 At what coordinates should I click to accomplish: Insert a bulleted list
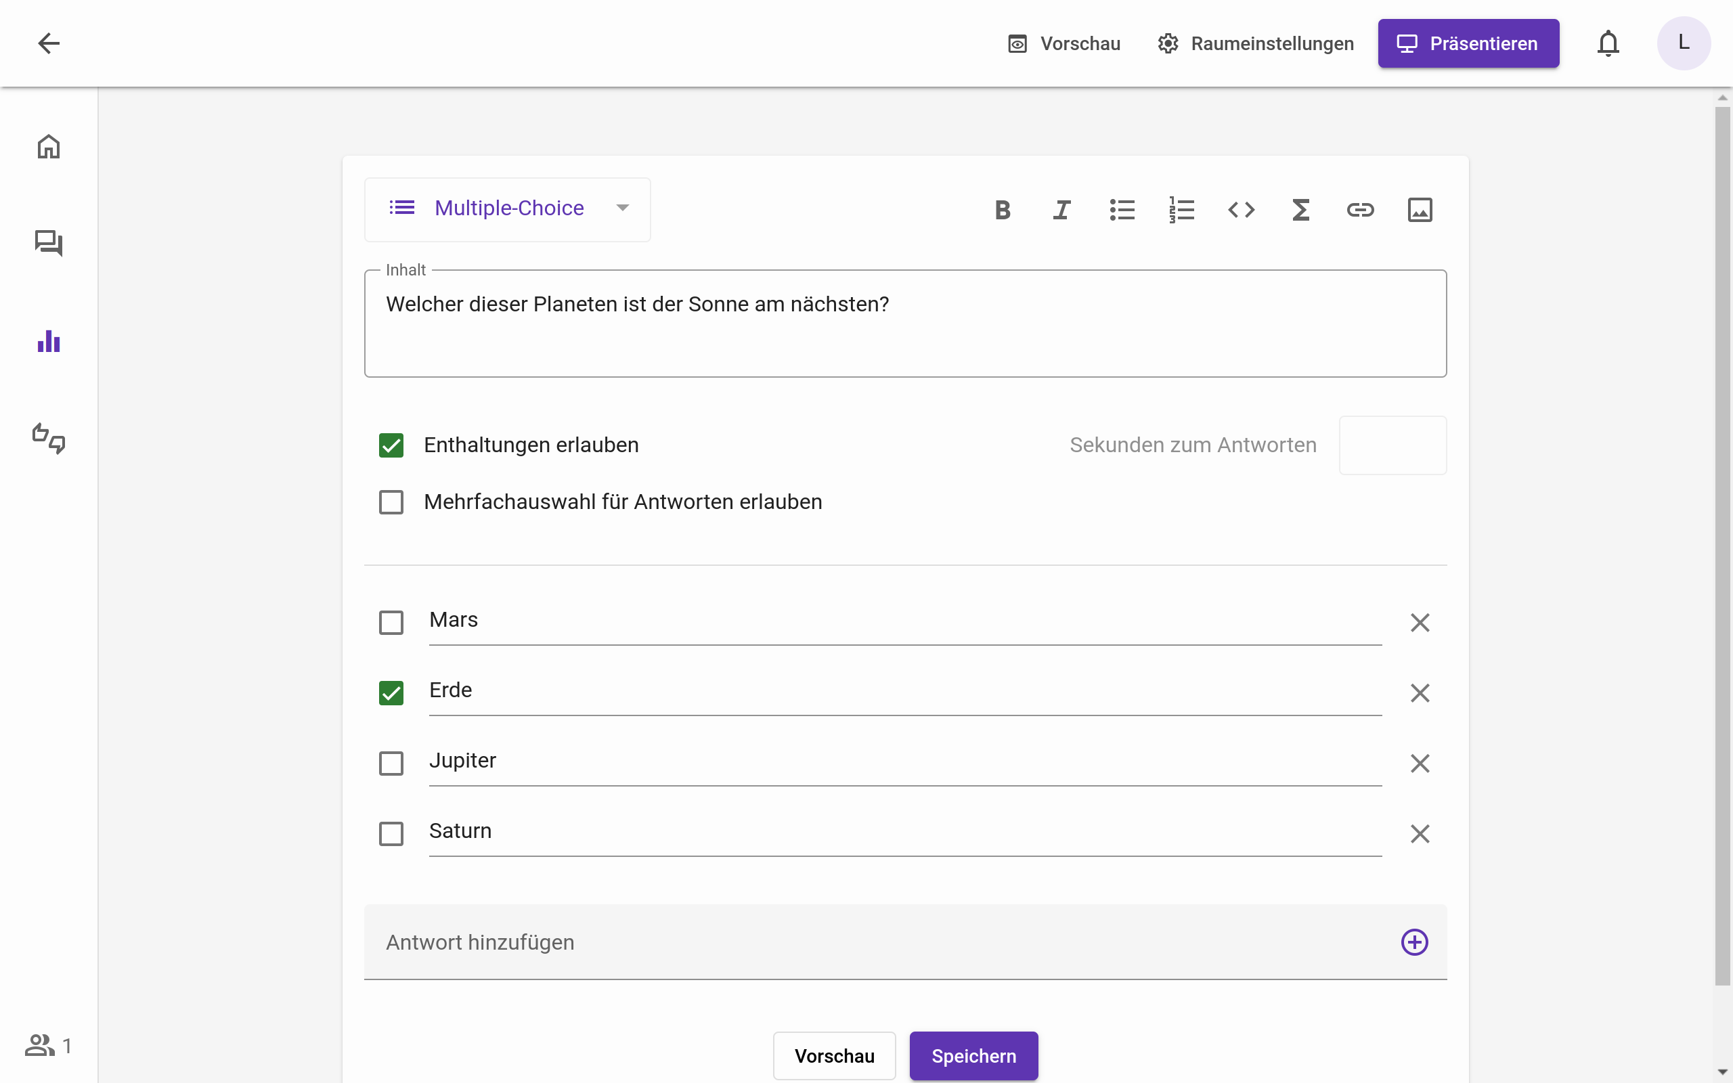click(1122, 210)
